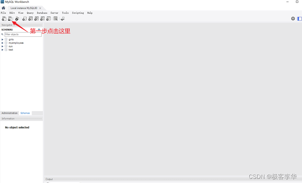Create a new schema toolbar icon
This screenshot has height=183, width=302.
pyautogui.click(x=24, y=19)
